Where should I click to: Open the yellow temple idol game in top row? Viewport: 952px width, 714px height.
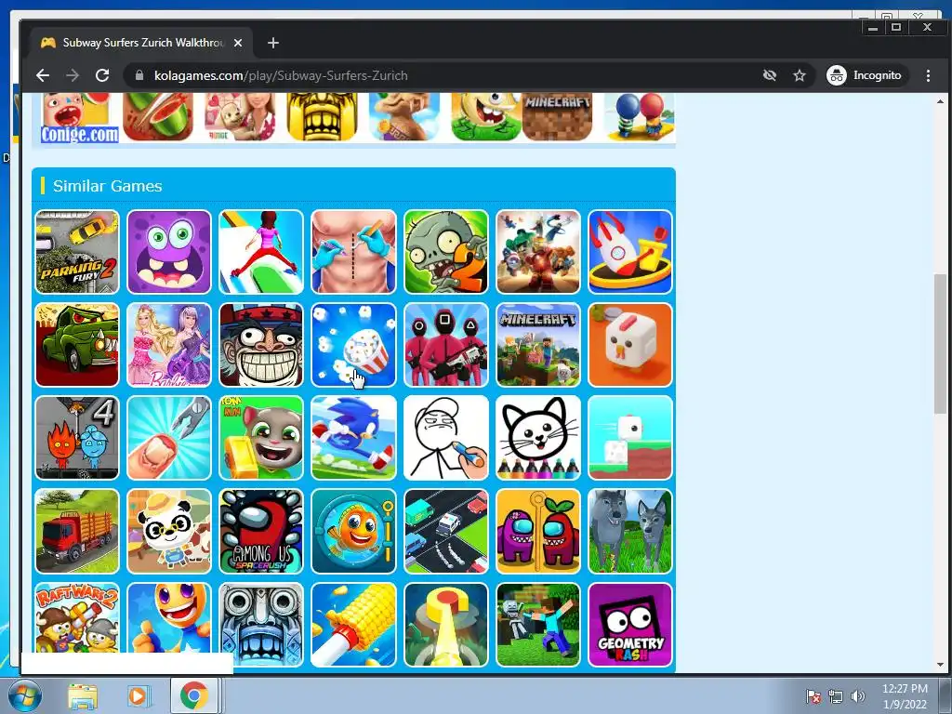pos(322,116)
